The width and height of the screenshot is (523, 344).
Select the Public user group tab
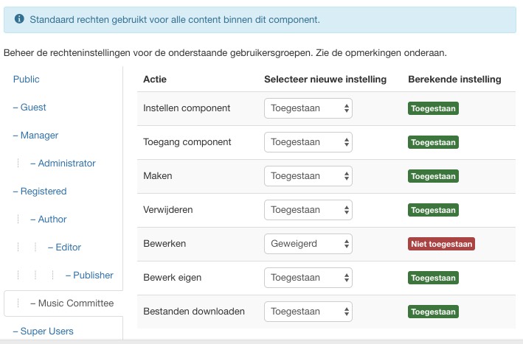point(27,80)
